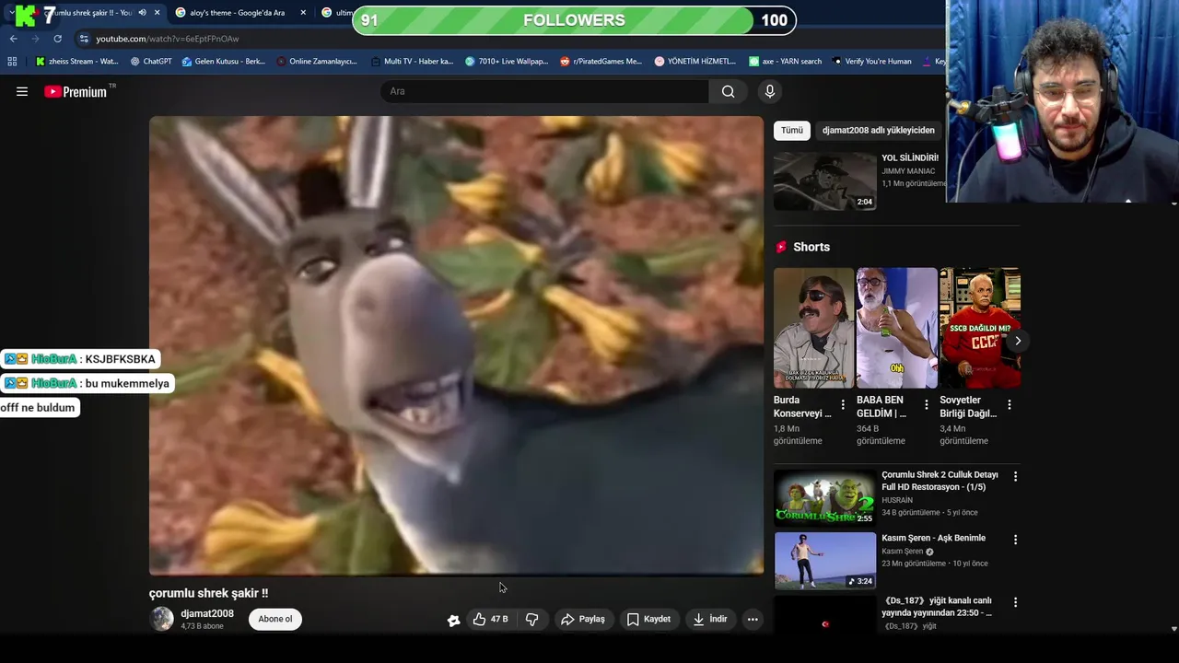Image resolution: width=1179 pixels, height=663 pixels.
Task: Close the aloy's theme tab
Action: click(x=303, y=13)
